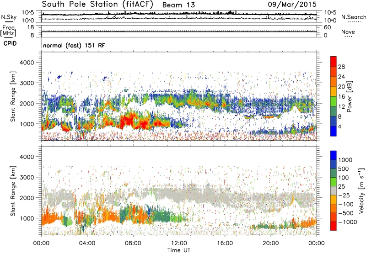Select the 24 label on power scale
Screen dimensions: 366x253
(341, 77)
